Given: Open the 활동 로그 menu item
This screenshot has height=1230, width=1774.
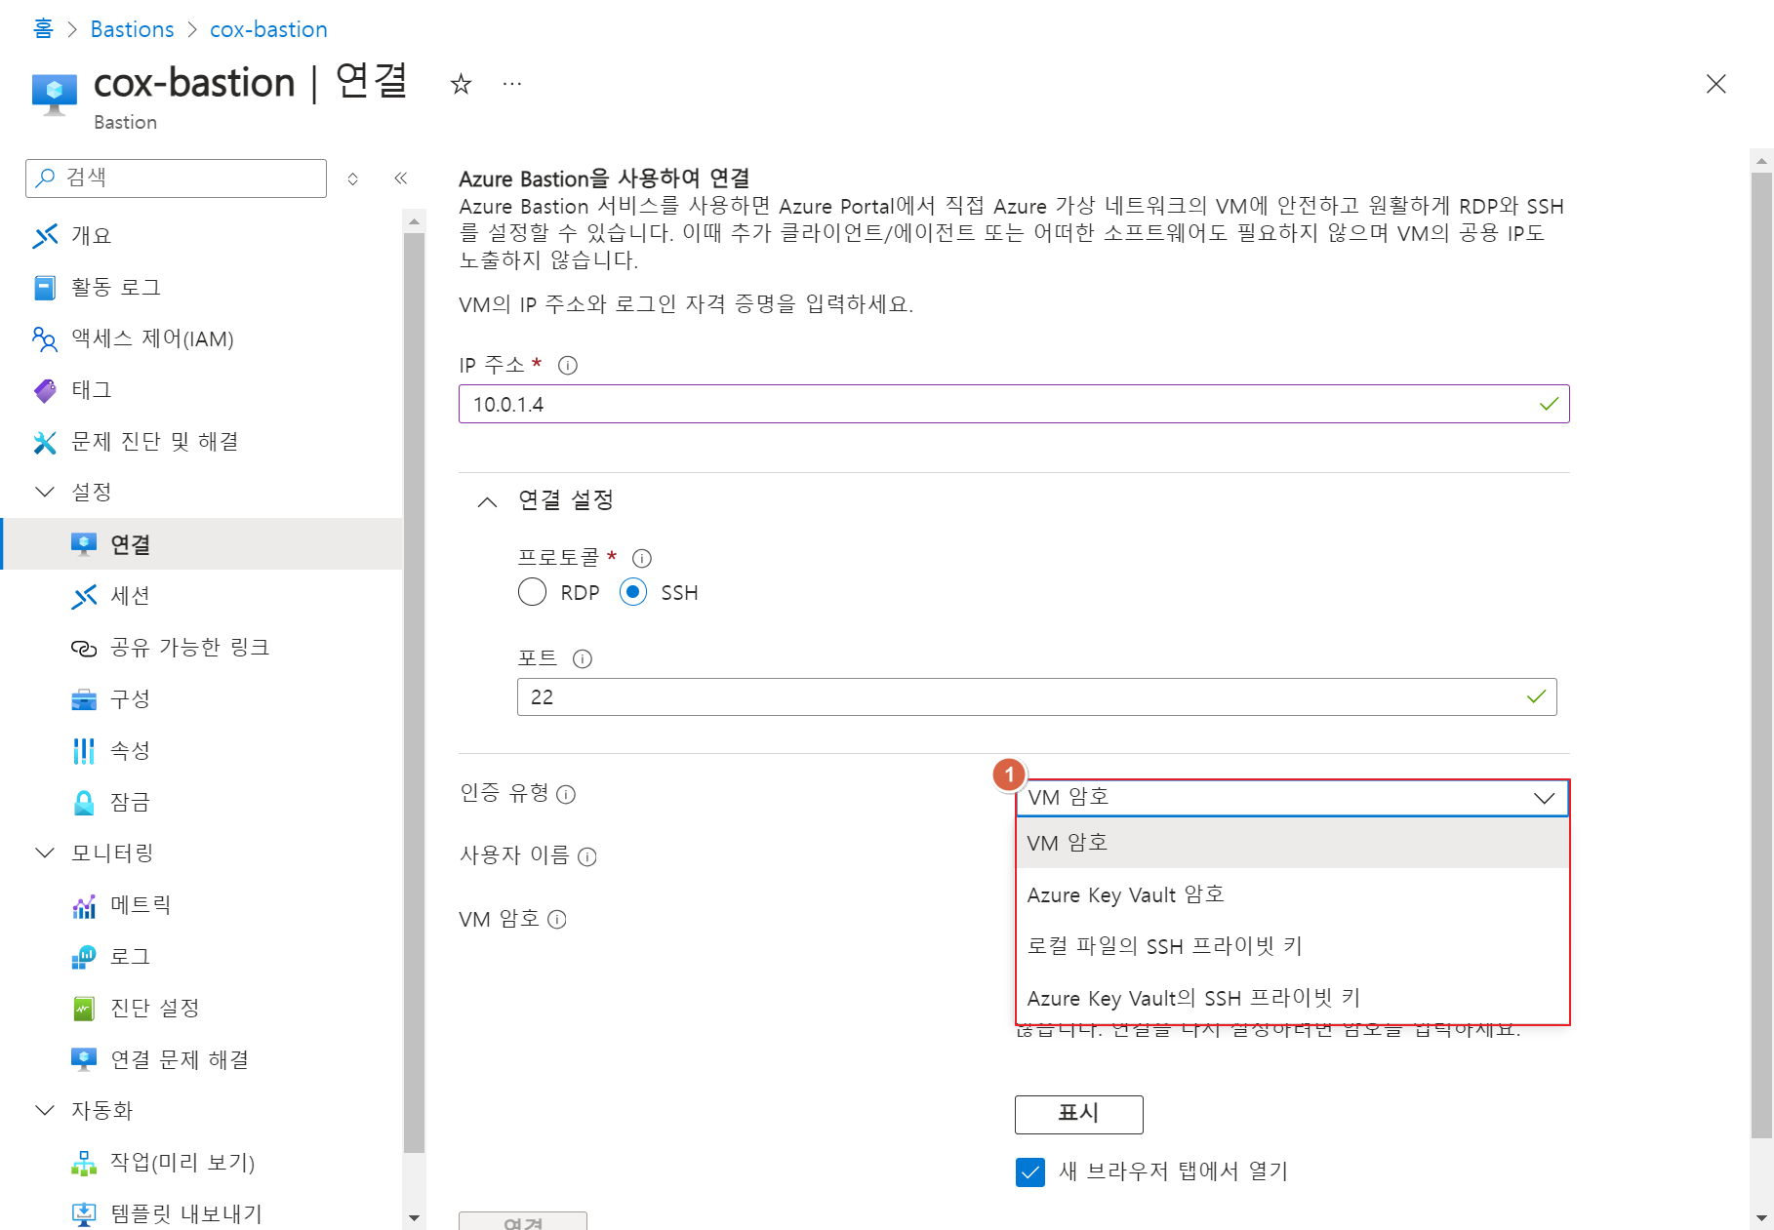Looking at the screenshot, I should tap(201, 287).
